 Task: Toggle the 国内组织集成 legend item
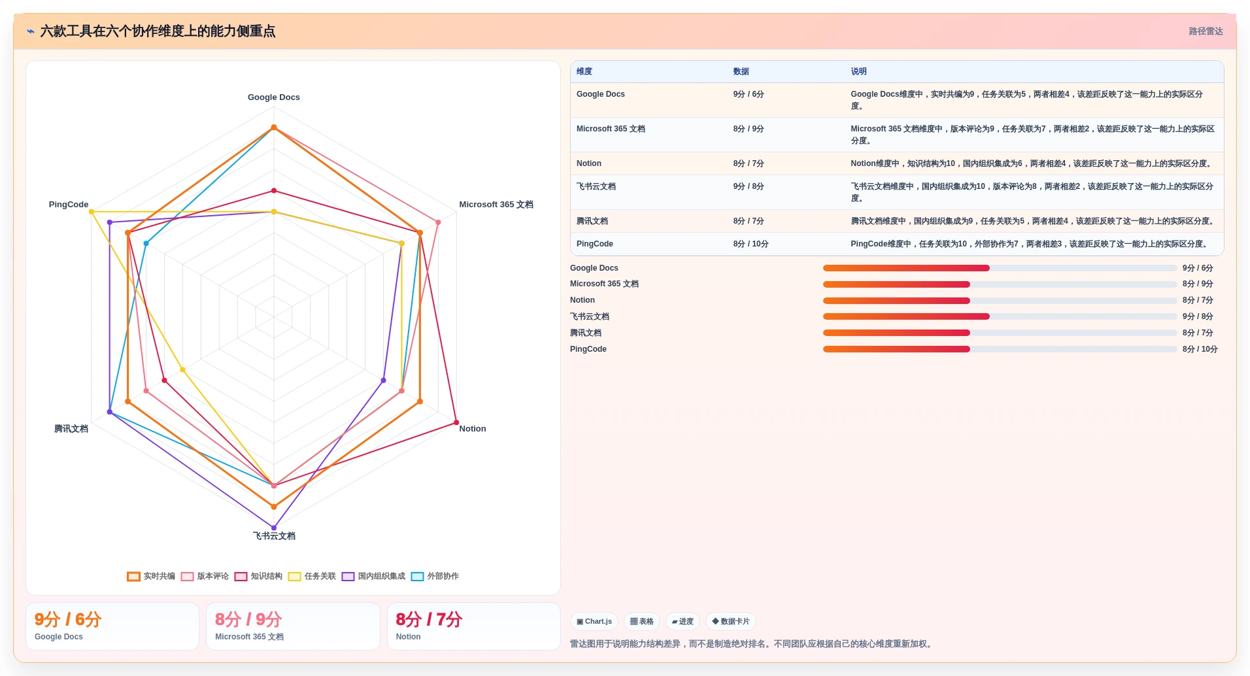pos(373,576)
